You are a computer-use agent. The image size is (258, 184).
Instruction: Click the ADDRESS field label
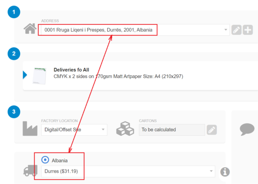point(50,21)
